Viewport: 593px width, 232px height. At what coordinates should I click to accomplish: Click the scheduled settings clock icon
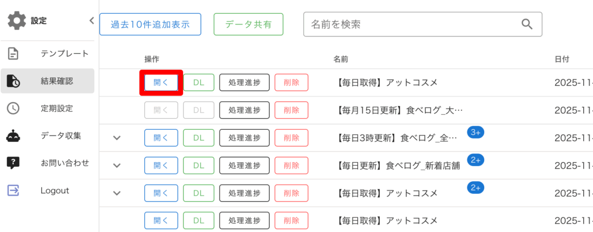[x=13, y=108]
